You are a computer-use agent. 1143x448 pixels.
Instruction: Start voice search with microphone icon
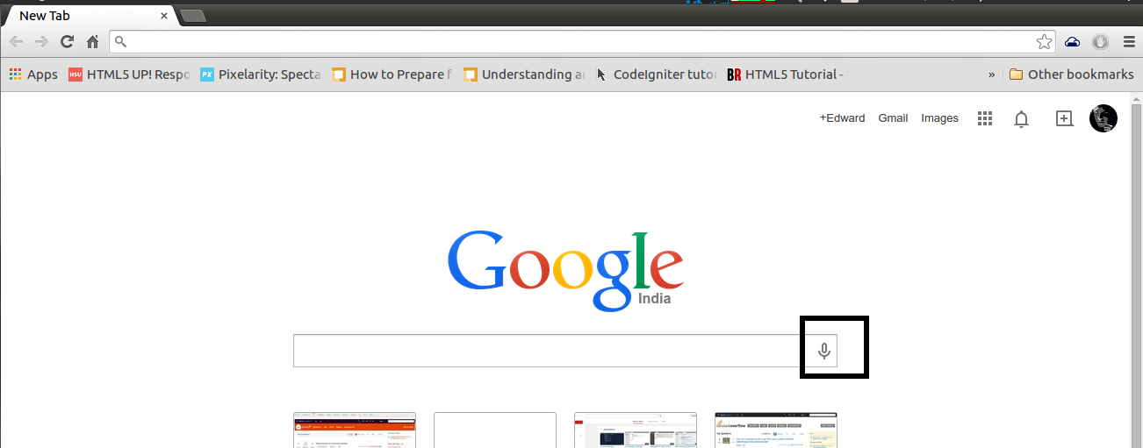point(823,351)
